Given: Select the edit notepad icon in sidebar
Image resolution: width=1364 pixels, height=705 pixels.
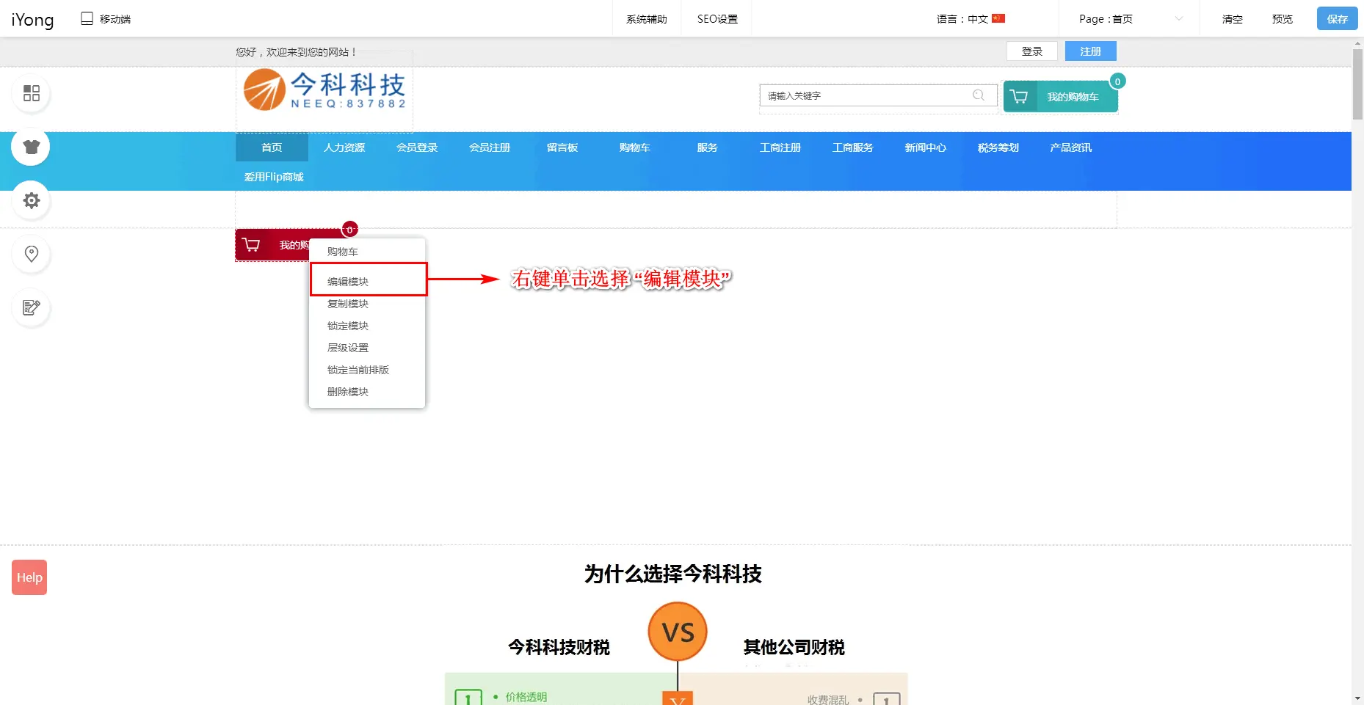Looking at the screenshot, I should click(31, 307).
